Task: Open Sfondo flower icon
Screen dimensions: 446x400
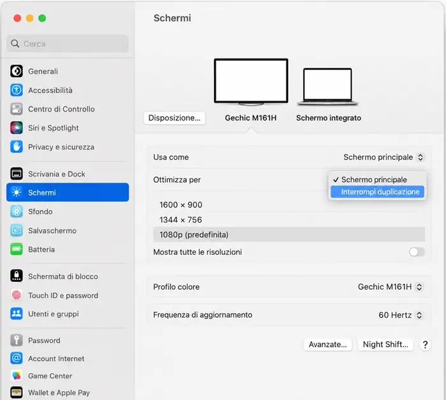Action: (17, 211)
